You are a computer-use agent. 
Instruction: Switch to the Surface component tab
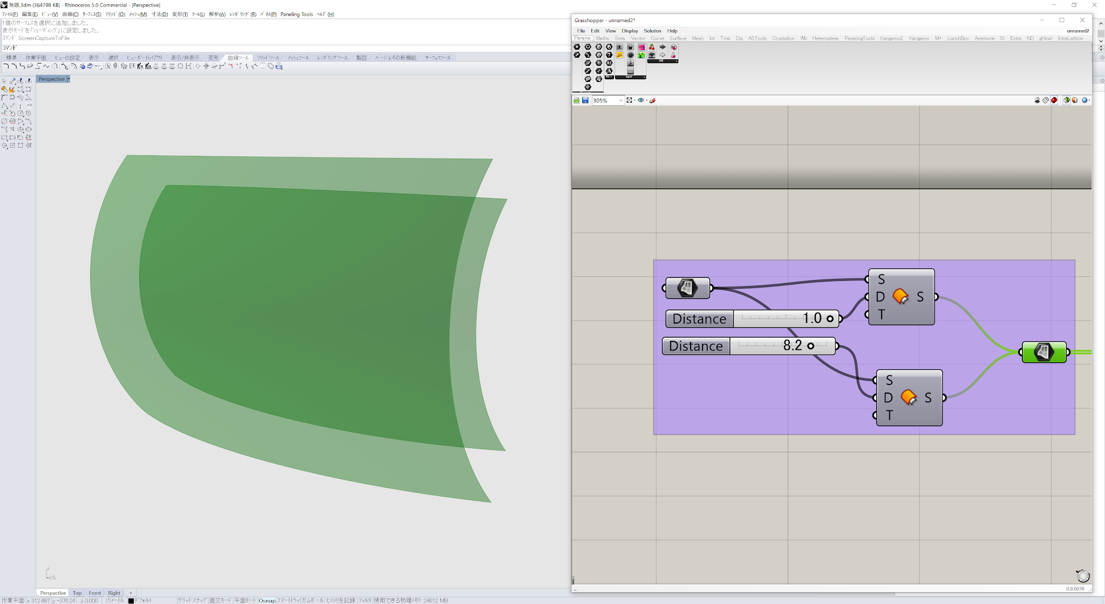click(678, 38)
